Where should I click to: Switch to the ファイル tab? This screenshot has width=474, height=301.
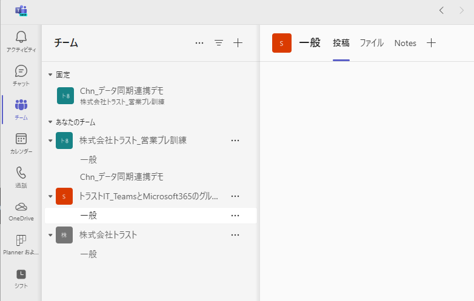(x=372, y=43)
